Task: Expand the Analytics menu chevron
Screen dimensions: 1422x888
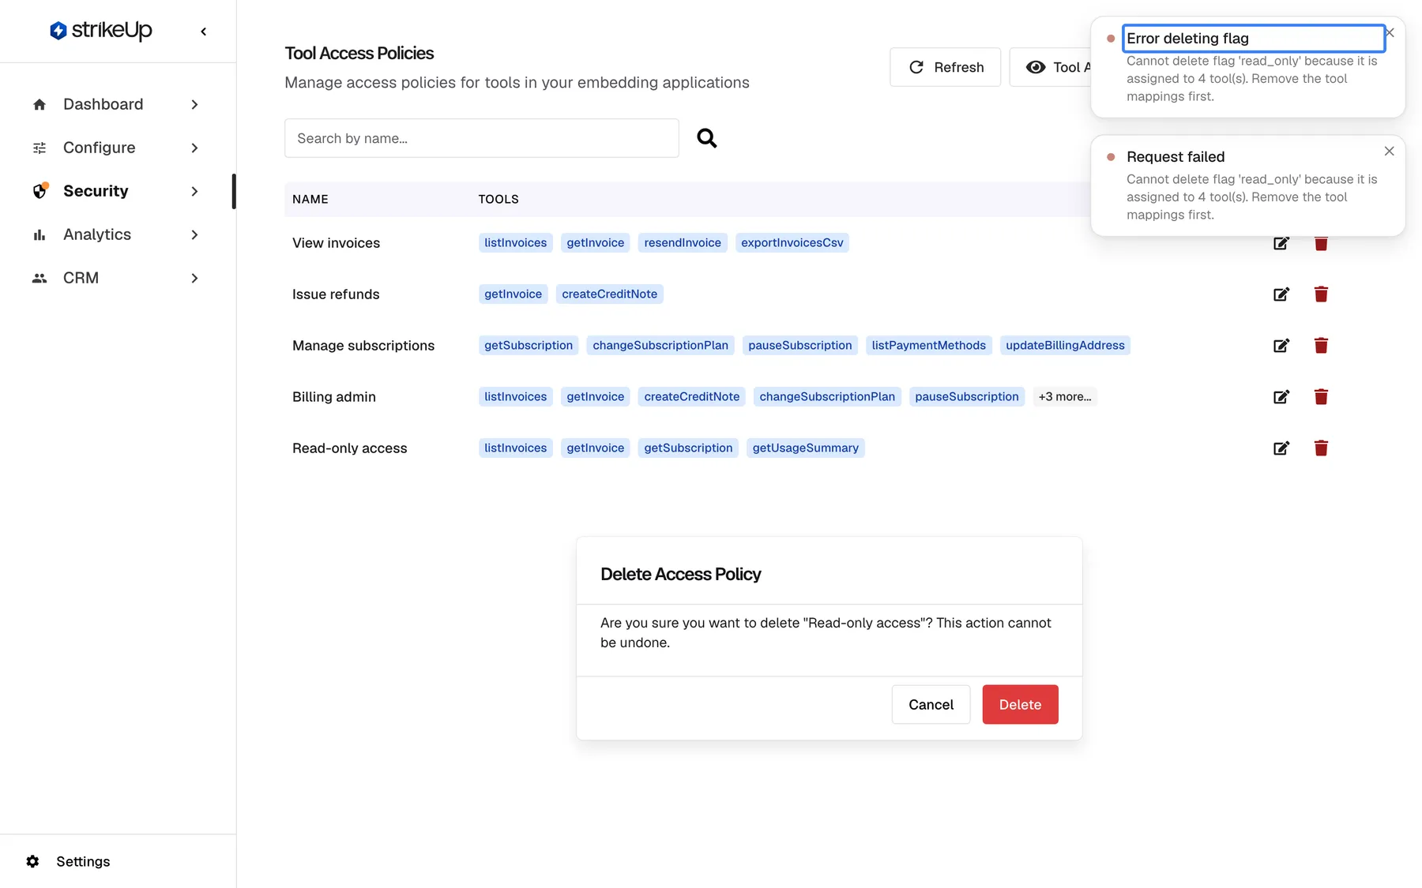Action: pos(194,234)
